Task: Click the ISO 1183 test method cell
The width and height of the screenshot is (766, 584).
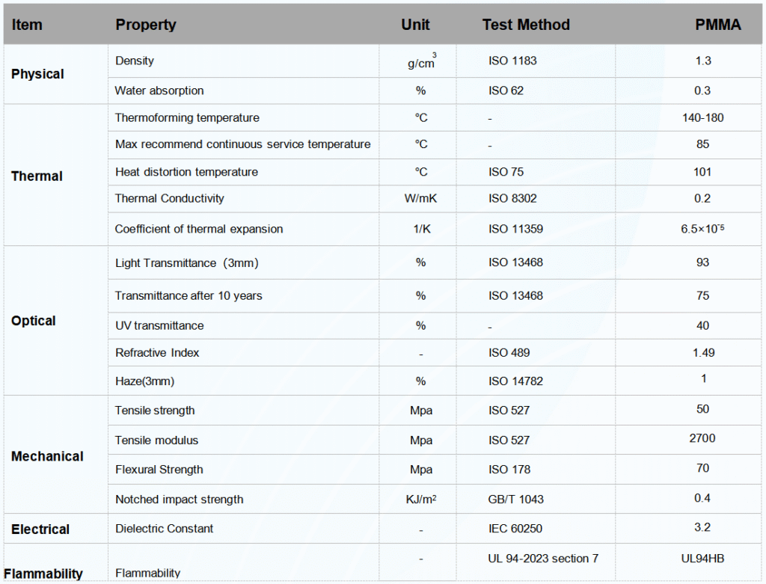Action: tap(512, 61)
